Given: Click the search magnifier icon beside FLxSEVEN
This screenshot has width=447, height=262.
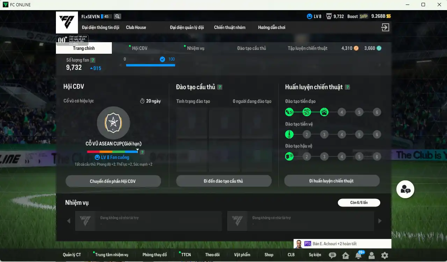Looking at the screenshot, I should click(x=117, y=16).
